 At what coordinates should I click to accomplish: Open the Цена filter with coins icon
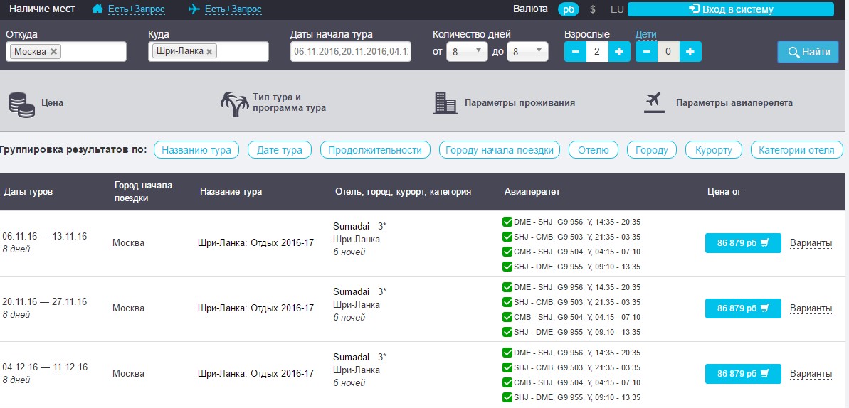pos(21,103)
